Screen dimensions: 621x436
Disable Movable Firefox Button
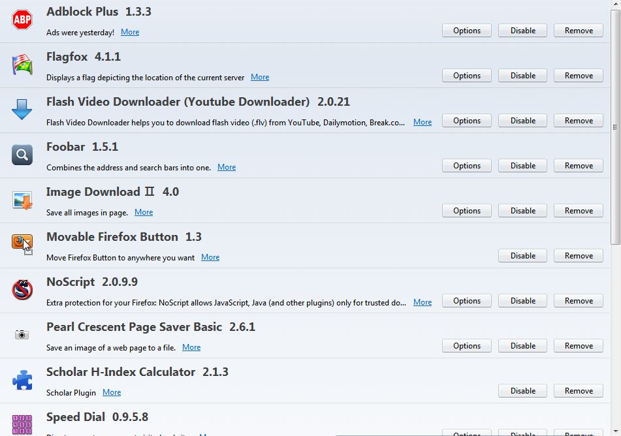523,256
